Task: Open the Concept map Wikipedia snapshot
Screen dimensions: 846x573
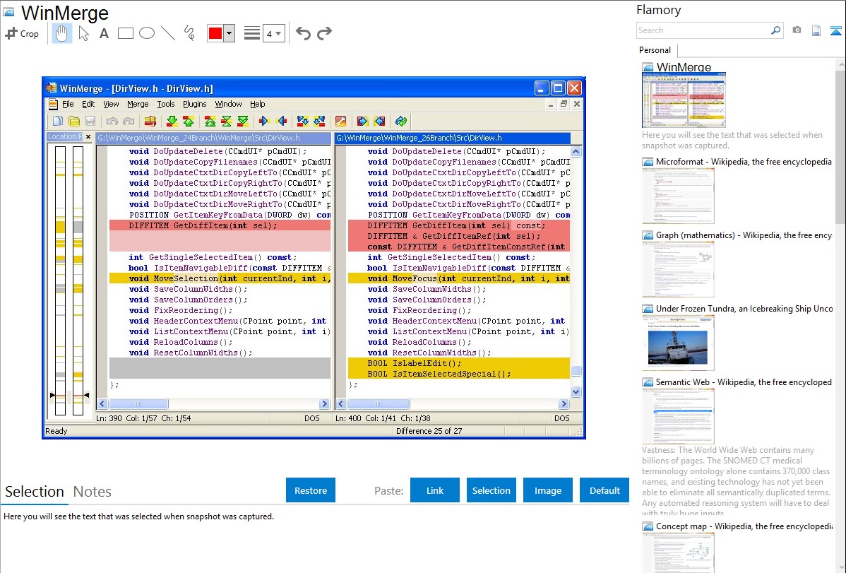Action: pyautogui.click(x=678, y=553)
